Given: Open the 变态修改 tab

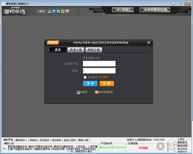Looking at the screenshot, I should click(x=44, y=140).
